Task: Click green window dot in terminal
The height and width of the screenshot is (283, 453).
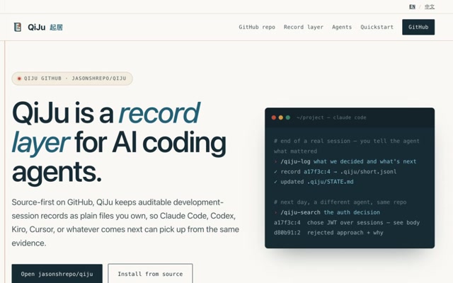Action: 288,117
